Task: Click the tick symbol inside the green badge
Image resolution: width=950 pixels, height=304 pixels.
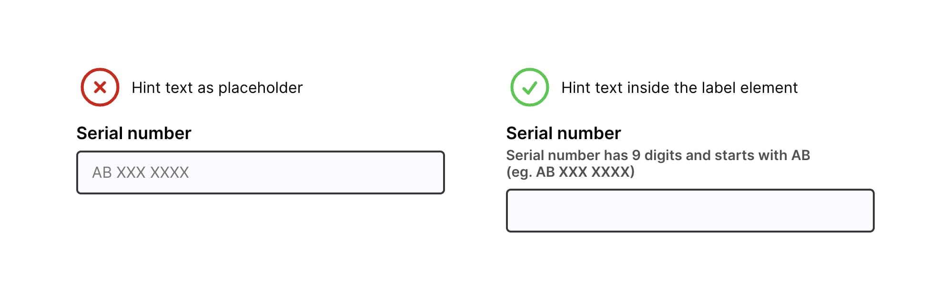Action: (x=529, y=87)
